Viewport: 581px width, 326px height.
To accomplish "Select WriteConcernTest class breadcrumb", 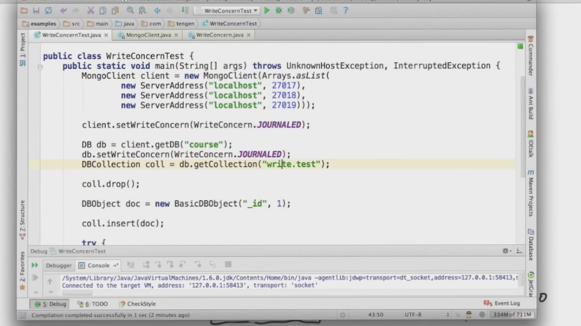I will [x=229, y=24].
